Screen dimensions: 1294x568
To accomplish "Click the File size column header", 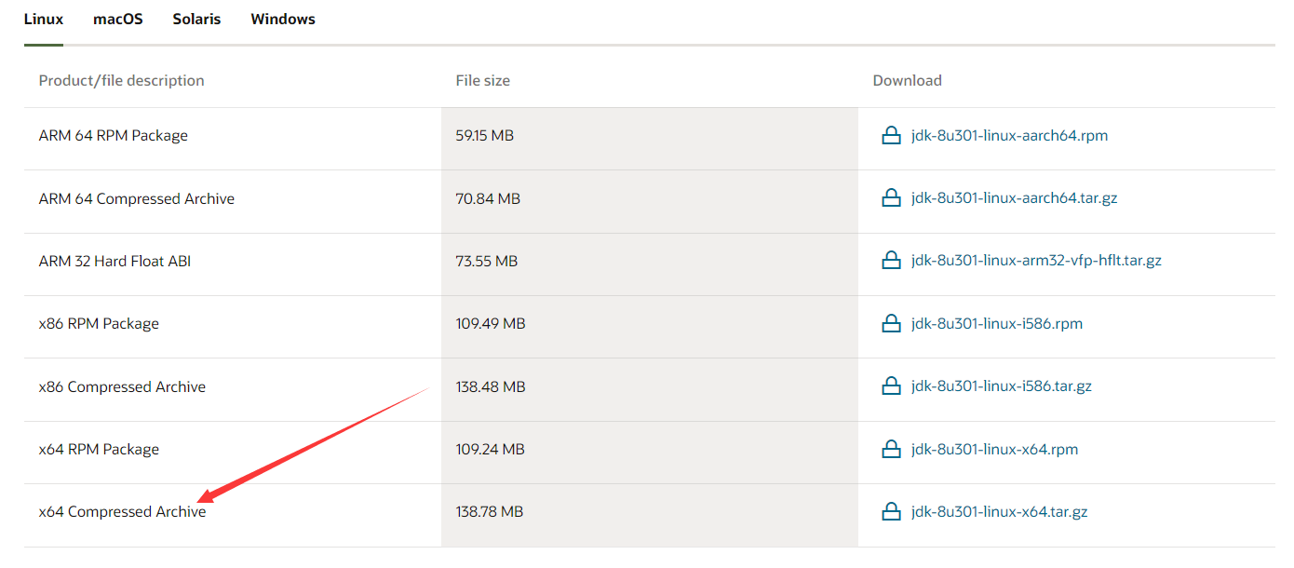I will click(x=483, y=81).
